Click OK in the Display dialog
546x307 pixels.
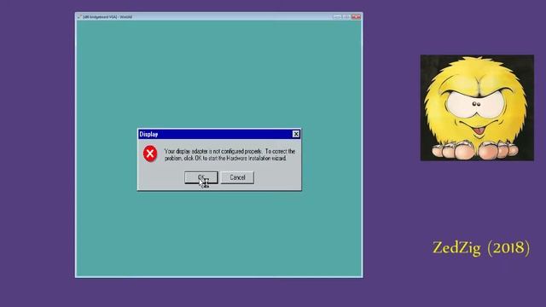[201, 177]
